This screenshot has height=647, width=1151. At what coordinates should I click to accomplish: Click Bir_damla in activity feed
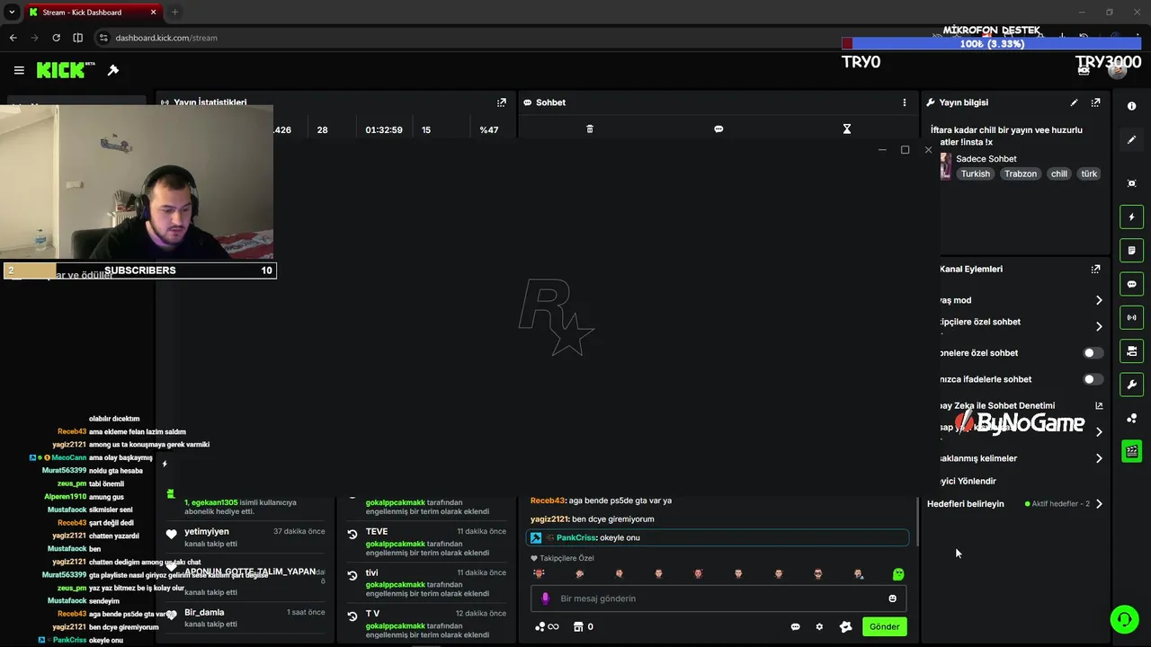[x=204, y=613]
